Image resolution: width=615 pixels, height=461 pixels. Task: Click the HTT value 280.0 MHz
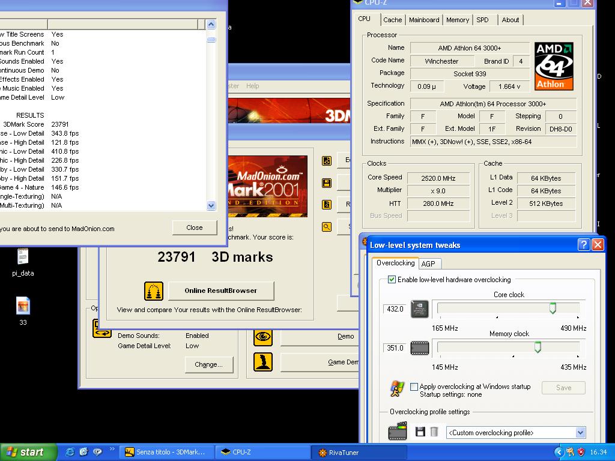coord(438,203)
